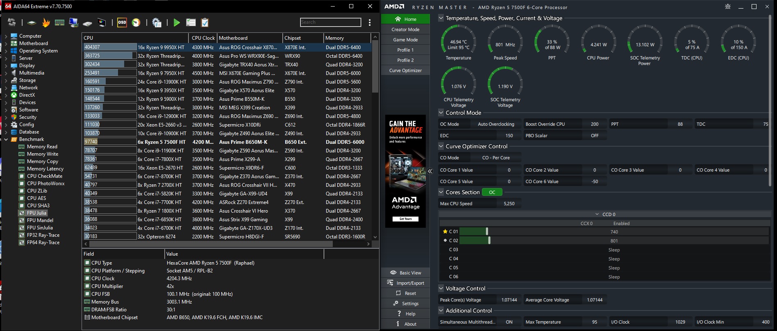Click the AIDA64 refresh arrows toolbar icon
This screenshot has width=777, height=331.
[12, 23]
